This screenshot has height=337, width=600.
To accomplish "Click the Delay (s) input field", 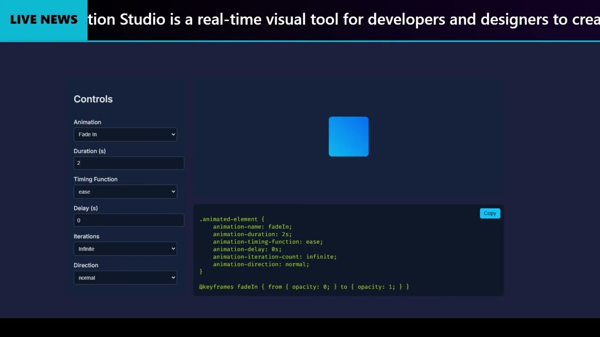I will tap(129, 220).
